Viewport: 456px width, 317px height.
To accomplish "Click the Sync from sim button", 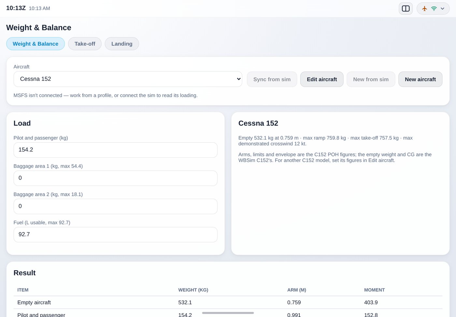I will tap(272, 79).
